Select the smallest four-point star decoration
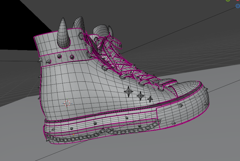240x161 pixels. pyautogui.click(x=150, y=99)
